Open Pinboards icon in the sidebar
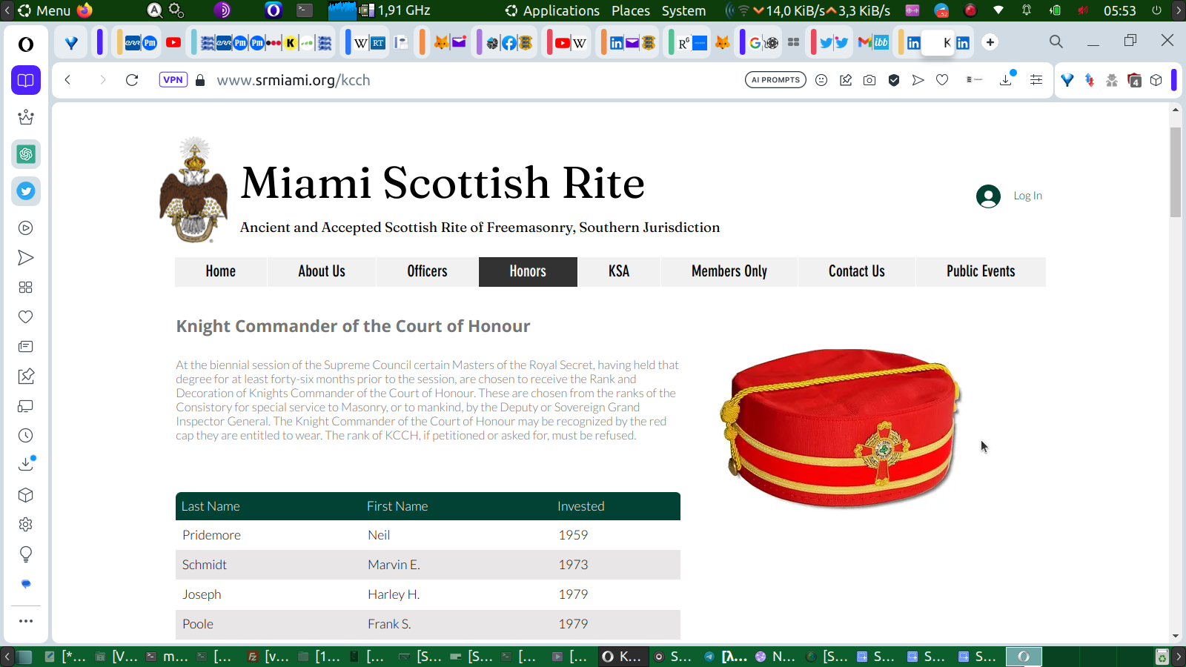The width and height of the screenshot is (1186, 667). coord(26,376)
